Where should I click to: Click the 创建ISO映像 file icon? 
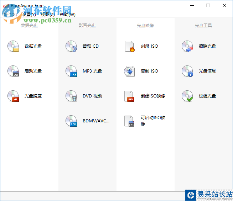[129, 96]
